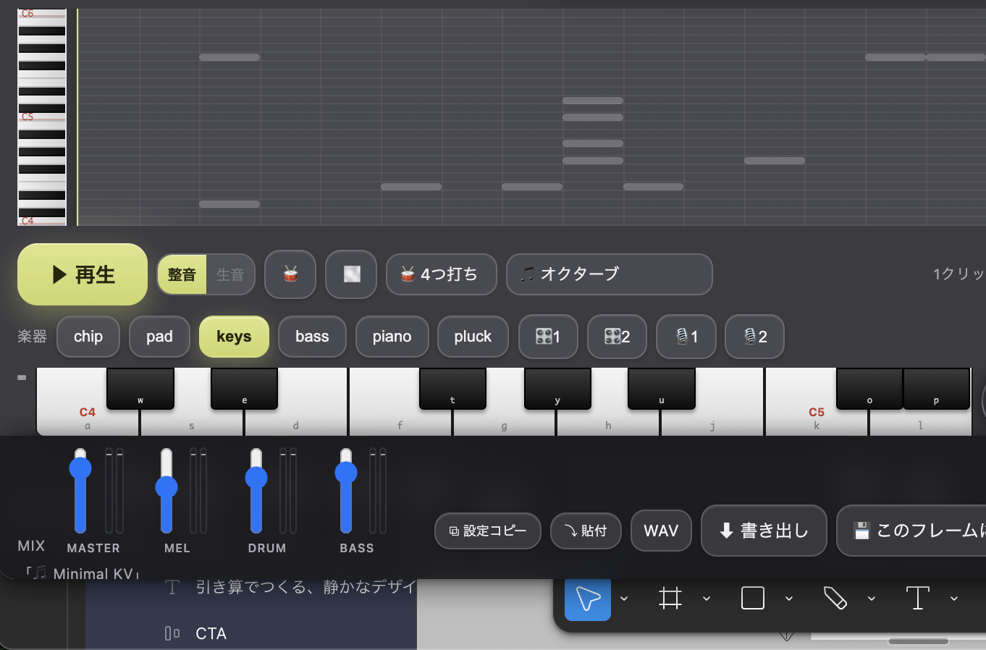Click the このフレーム save button
The image size is (986, 650).
tap(912, 531)
